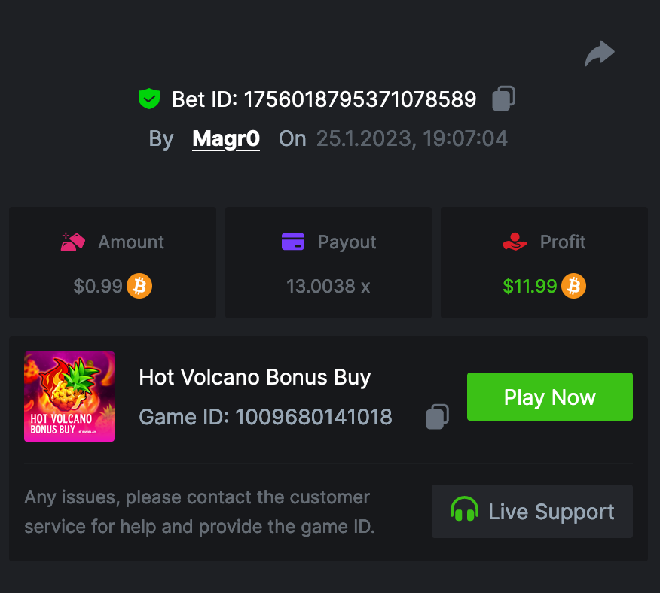Click the 13.0038 x payout value

pyautogui.click(x=328, y=286)
